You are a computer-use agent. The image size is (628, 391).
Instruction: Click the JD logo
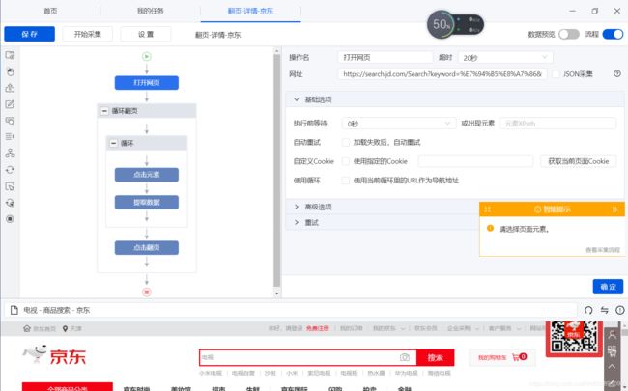(x=54, y=354)
